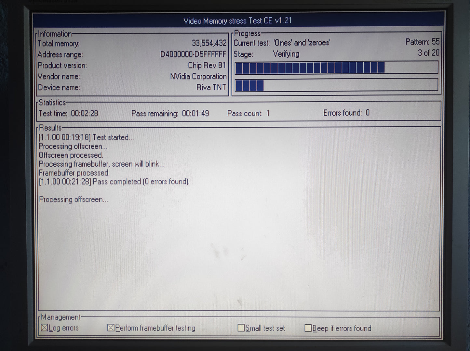The width and height of the screenshot is (470, 351).
Task: Click the Riva TNT device name value
Action: pyautogui.click(x=211, y=87)
